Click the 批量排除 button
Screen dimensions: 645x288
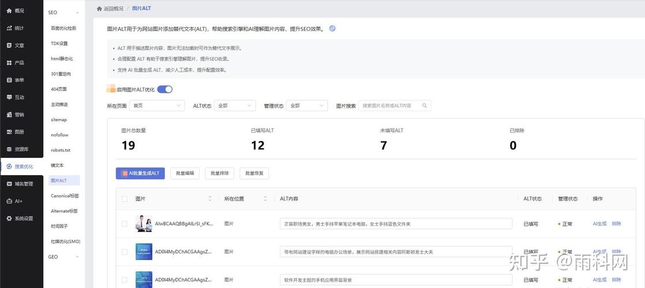point(220,173)
